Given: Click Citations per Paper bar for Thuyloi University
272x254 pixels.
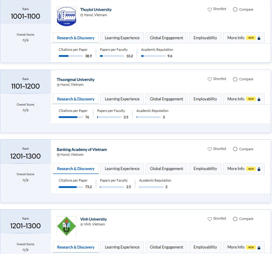Looking at the screenshot, I should tap(71, 56).
